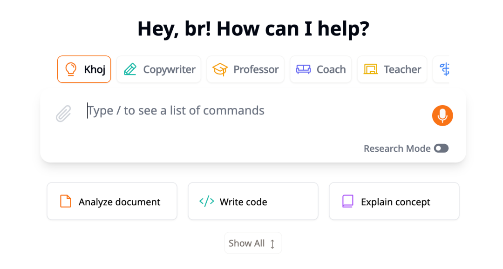Start voice input with microphone button
This screenshot has height=269, width=503.
442,115
